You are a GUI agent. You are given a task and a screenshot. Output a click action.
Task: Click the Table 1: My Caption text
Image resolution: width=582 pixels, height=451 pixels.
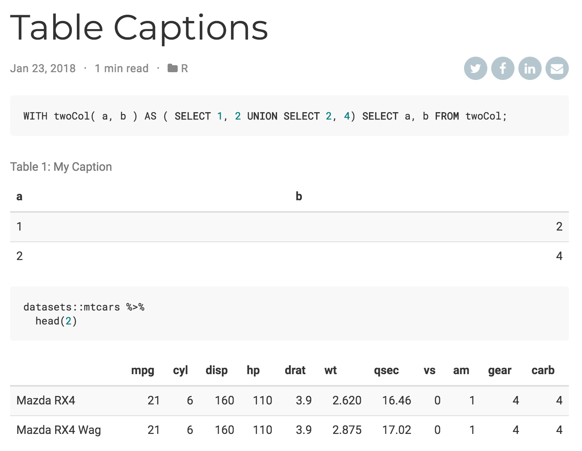(61, 167)
